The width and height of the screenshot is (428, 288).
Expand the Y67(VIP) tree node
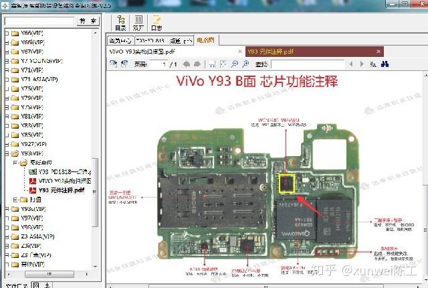coord(7,52)
